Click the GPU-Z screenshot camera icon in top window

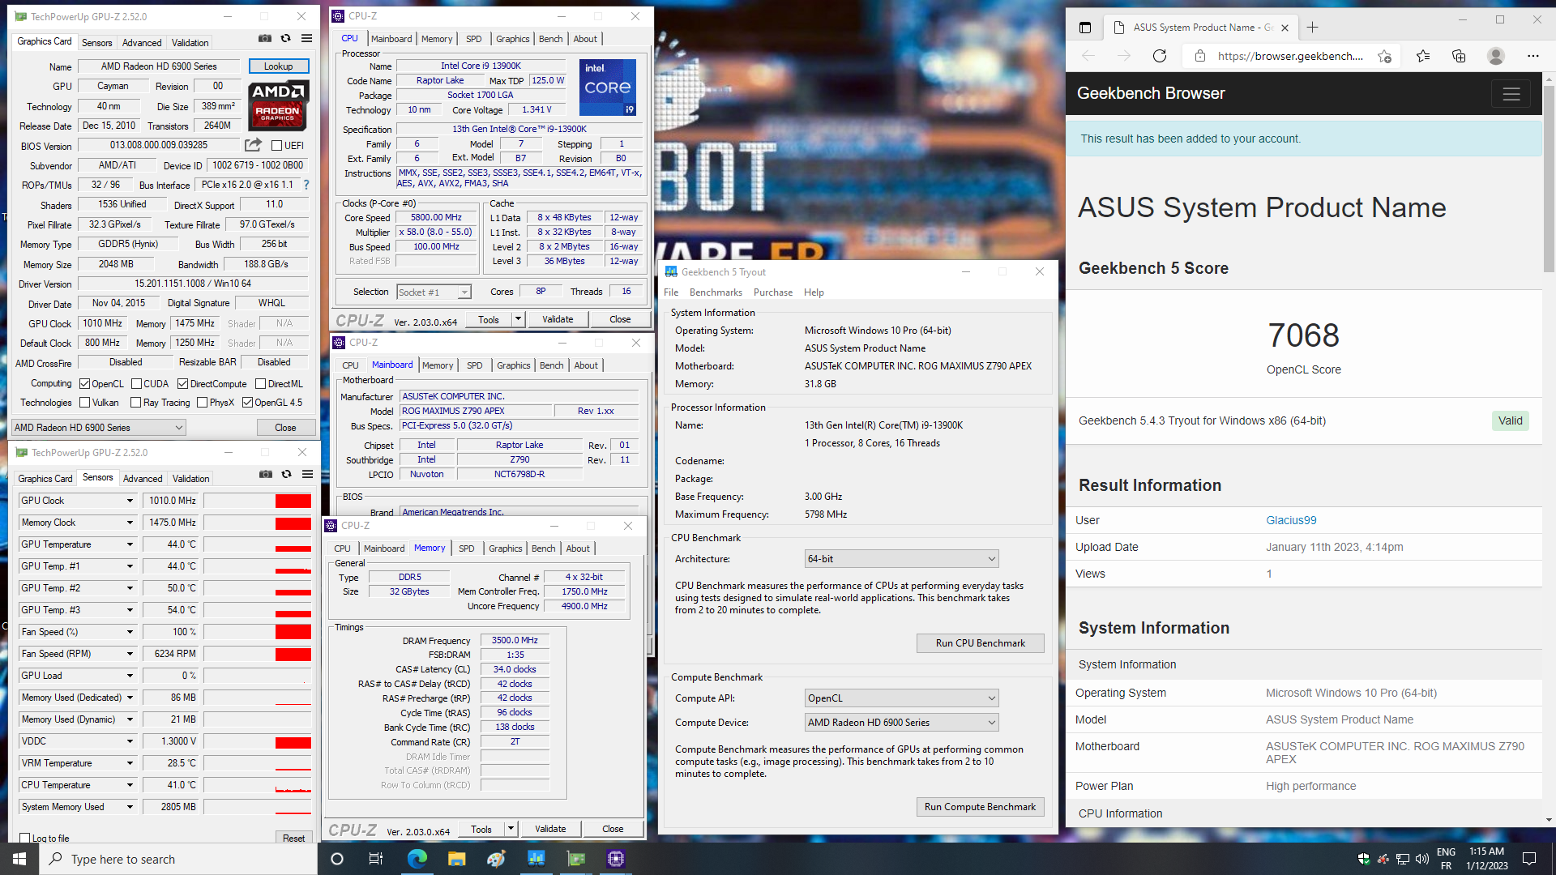coord(265,38)
